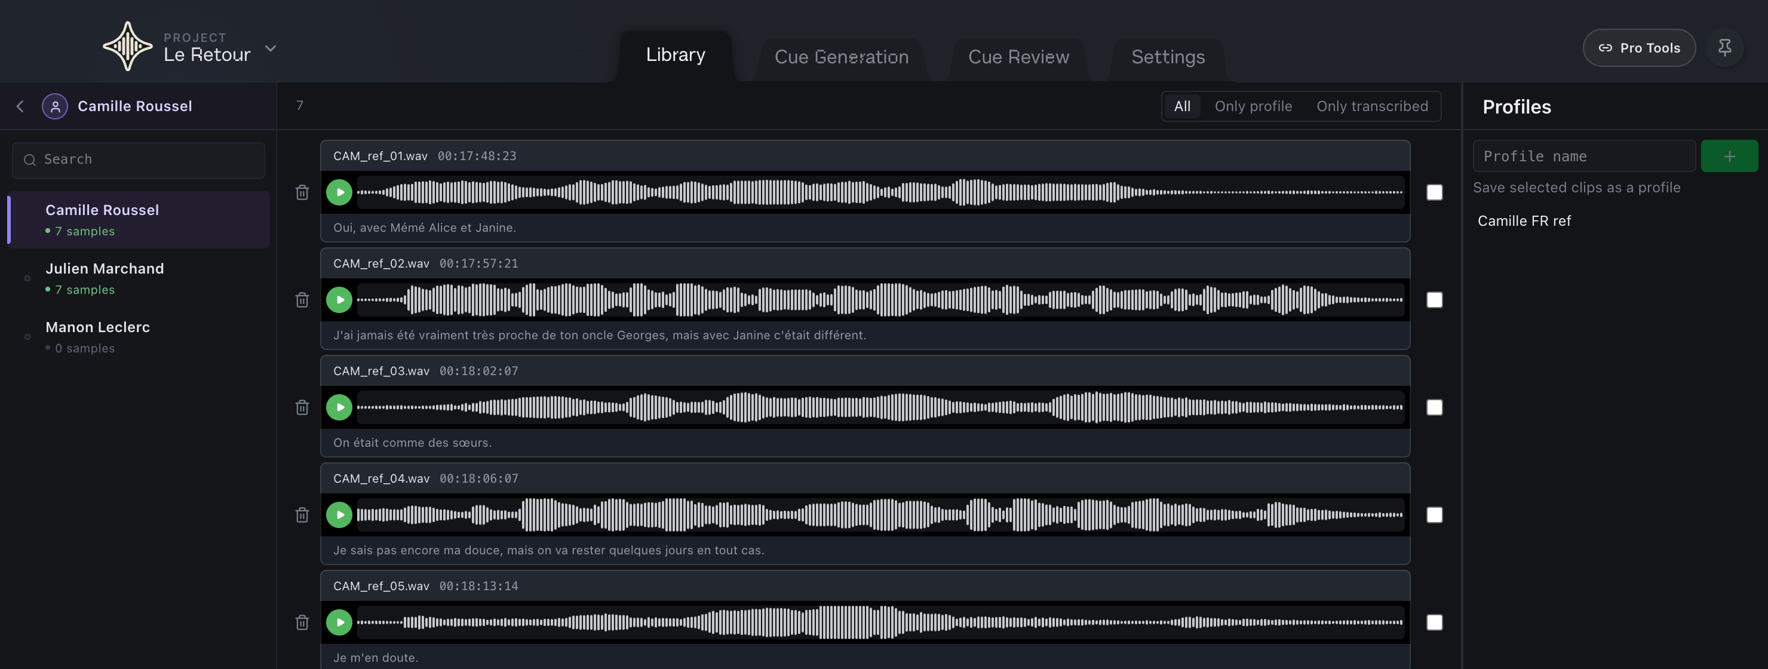
Task: Switch to the Library tab
Action: (x=676, y=55)
